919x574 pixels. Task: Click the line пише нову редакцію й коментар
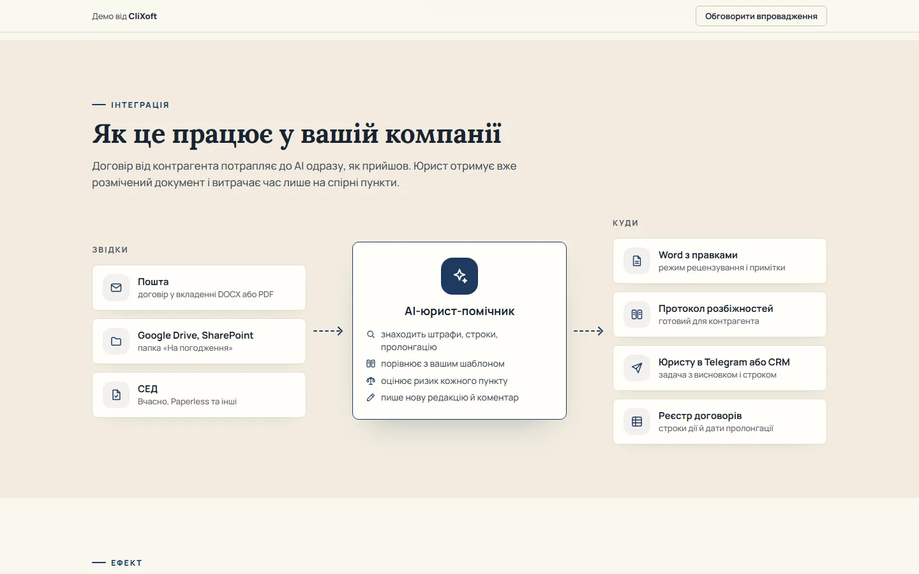(449, 397)
